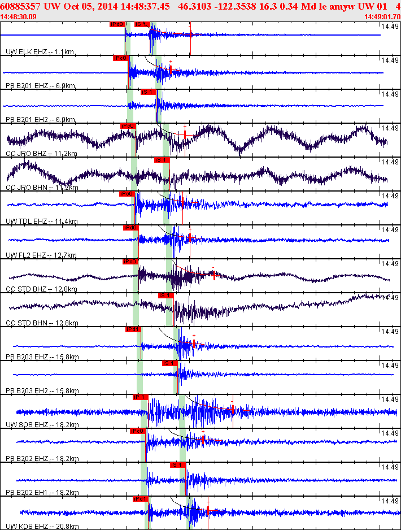Select the red coda marker on UW TDL EHZ

click(x=182, y=202)
